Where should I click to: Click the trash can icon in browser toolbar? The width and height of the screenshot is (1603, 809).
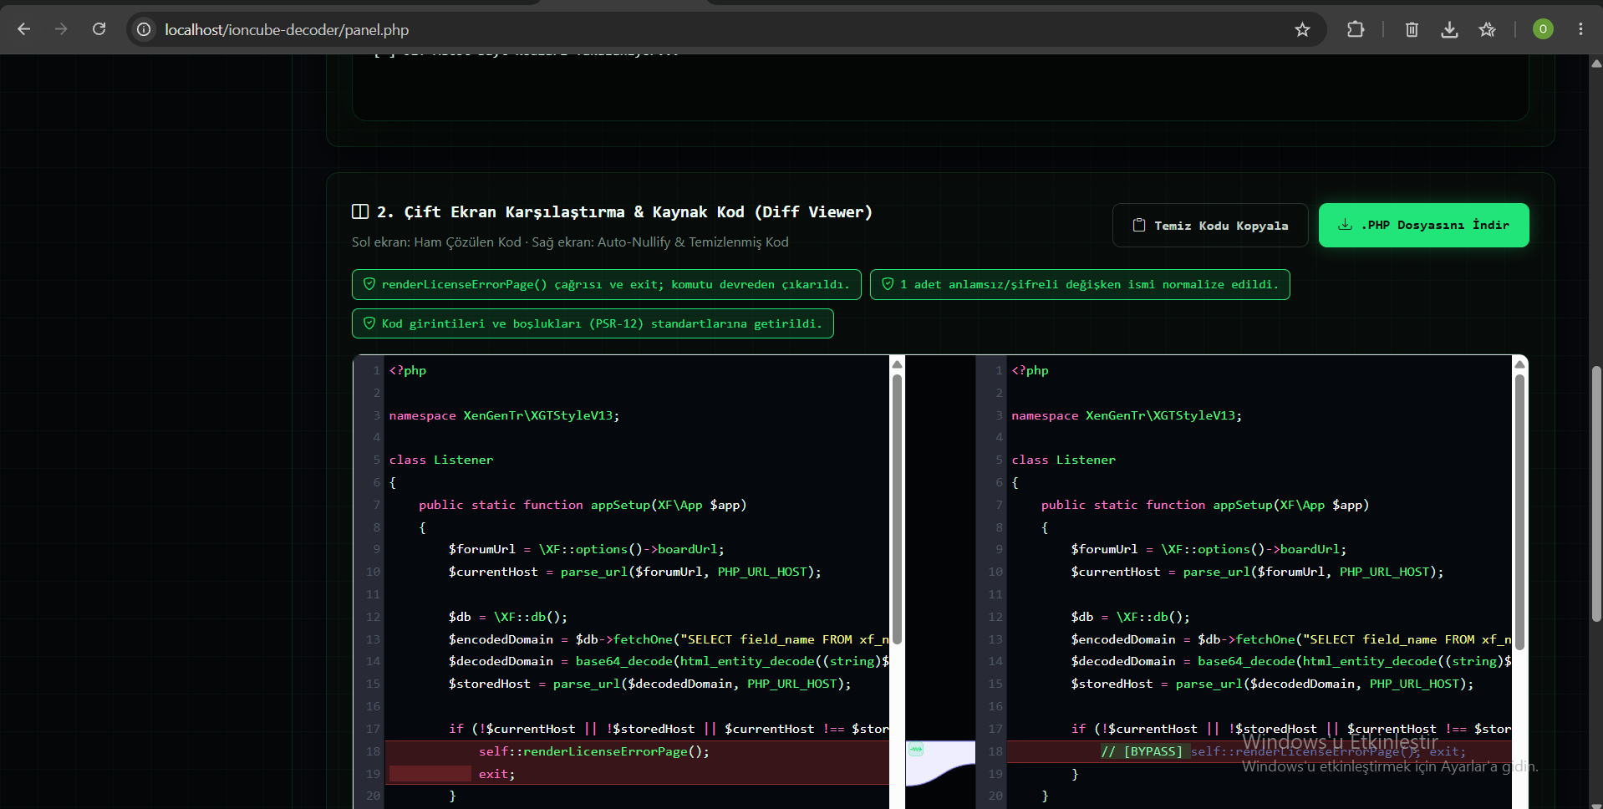pos(1412,29)
